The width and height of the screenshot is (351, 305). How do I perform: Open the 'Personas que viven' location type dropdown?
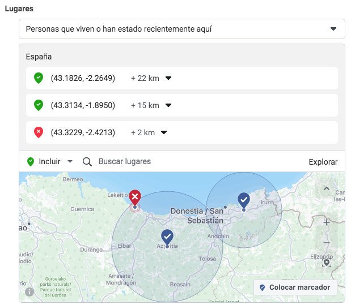pos(181,28)
